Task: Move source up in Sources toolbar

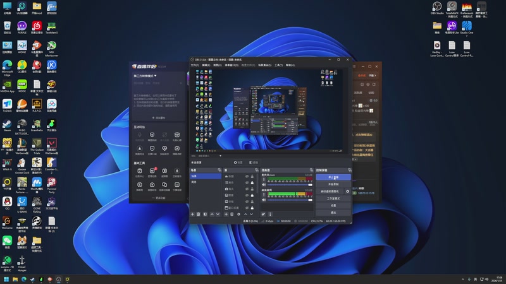Action: [245, 214]
